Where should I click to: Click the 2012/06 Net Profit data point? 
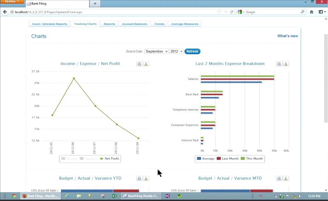coord(74,78)
